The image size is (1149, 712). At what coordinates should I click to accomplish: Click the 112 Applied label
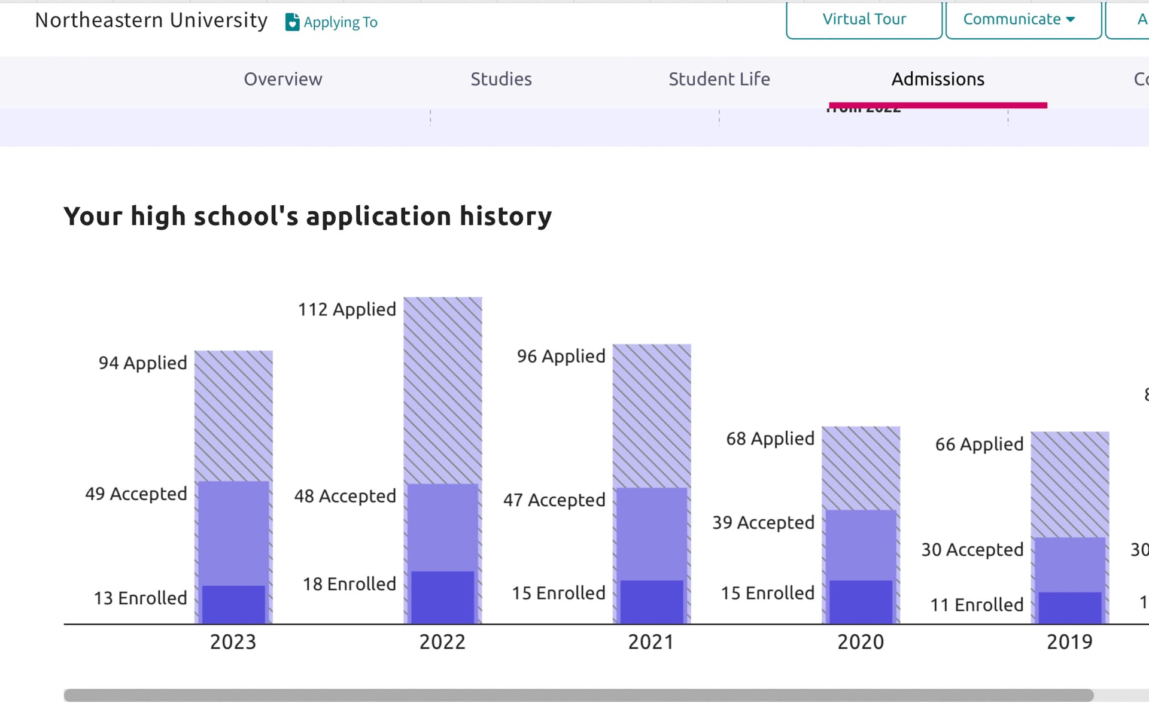point(347,309)
